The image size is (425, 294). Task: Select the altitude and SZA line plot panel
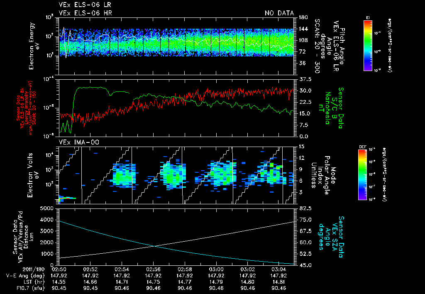pyautogui.click(x=176, y=237)
